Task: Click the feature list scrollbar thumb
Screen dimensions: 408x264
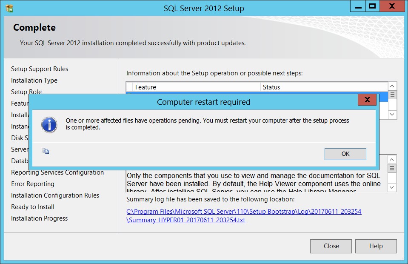Action: click(x=392, y=95)
